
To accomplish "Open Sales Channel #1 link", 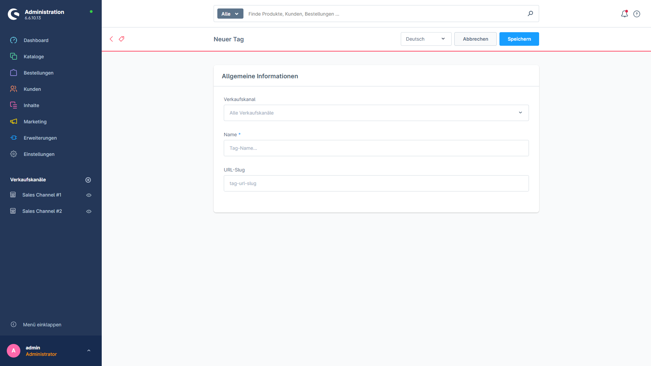I will 42,195.
